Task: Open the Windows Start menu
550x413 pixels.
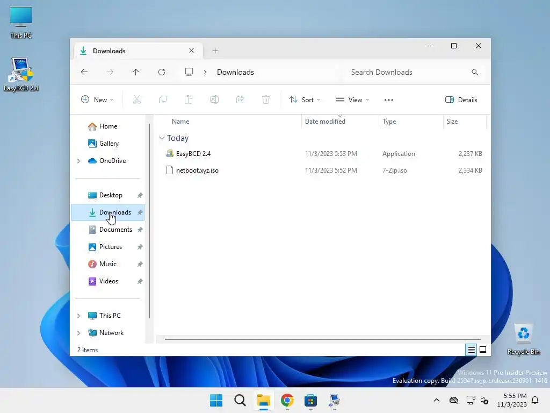Action: point(216,400)
